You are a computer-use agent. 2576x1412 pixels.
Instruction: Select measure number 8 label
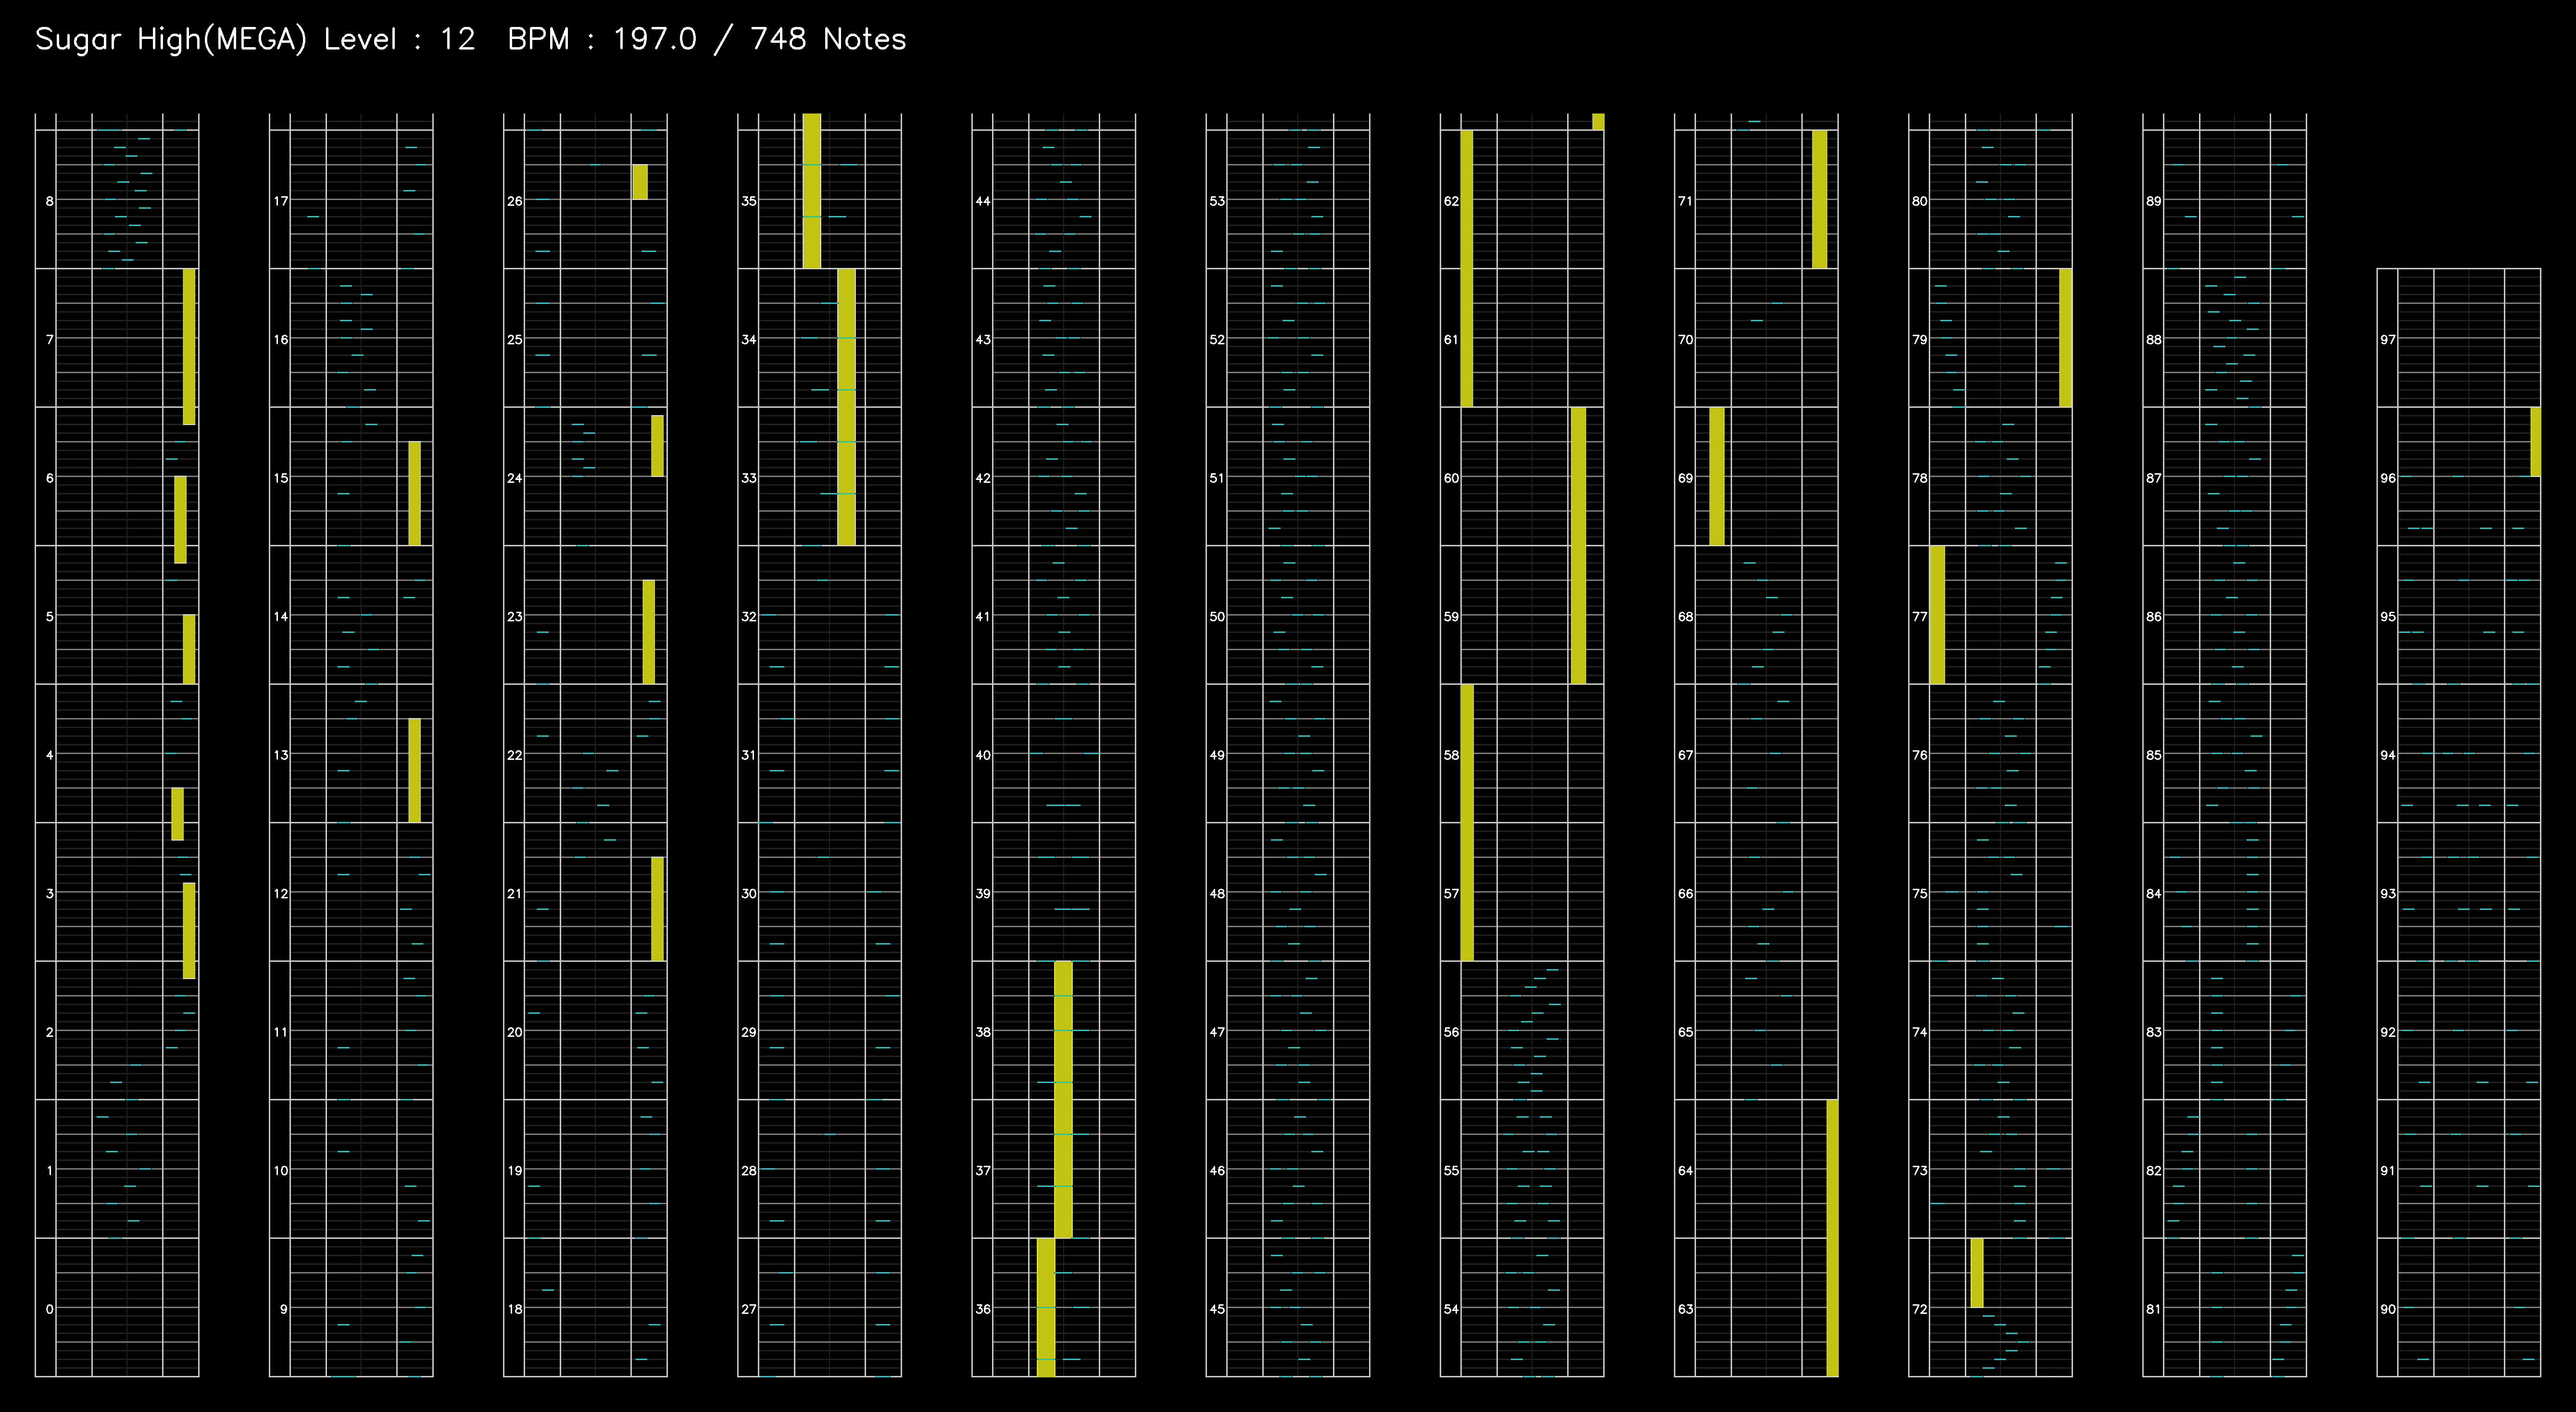pyautogui.click(x=49, y=201)
